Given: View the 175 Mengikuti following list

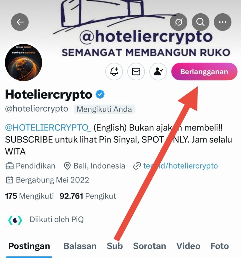Looking at the screenshot, I should [29, 196].
